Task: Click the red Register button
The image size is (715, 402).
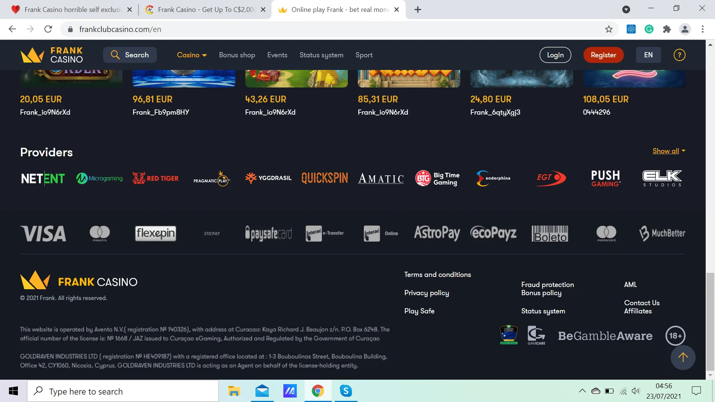Action: [x=603, y=55]
